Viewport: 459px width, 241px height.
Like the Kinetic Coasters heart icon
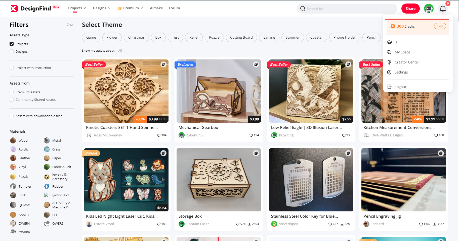159,135
